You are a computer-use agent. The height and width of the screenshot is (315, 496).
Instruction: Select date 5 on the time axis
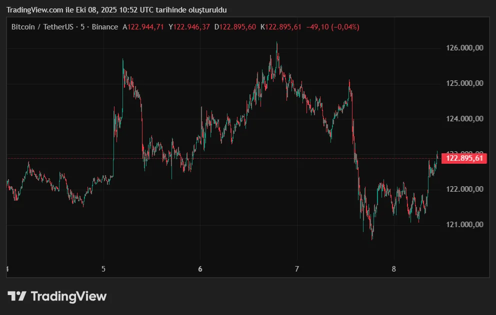pyautogui.click(x=103, y=269)
